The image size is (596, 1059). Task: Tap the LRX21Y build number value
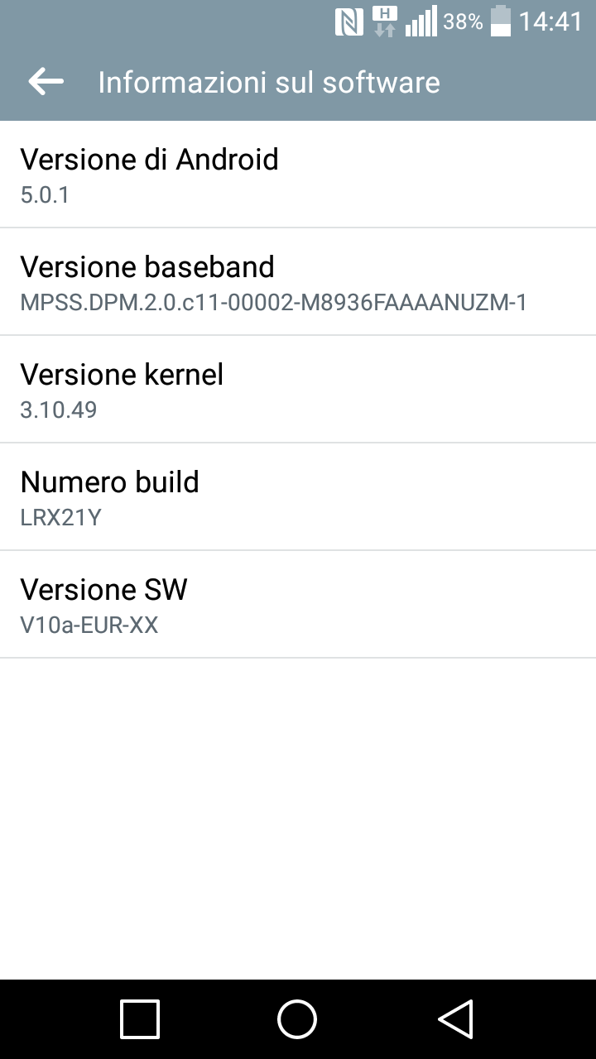click(61, 518)
